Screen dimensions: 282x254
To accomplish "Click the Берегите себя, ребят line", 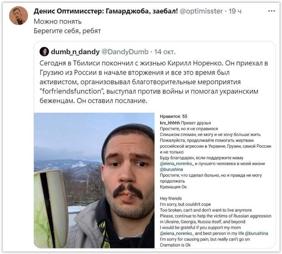I will click(67, 31).
